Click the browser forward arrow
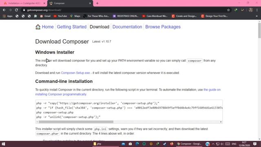Image resolution: width=261 pixels, height=147 pixels. 10,10
